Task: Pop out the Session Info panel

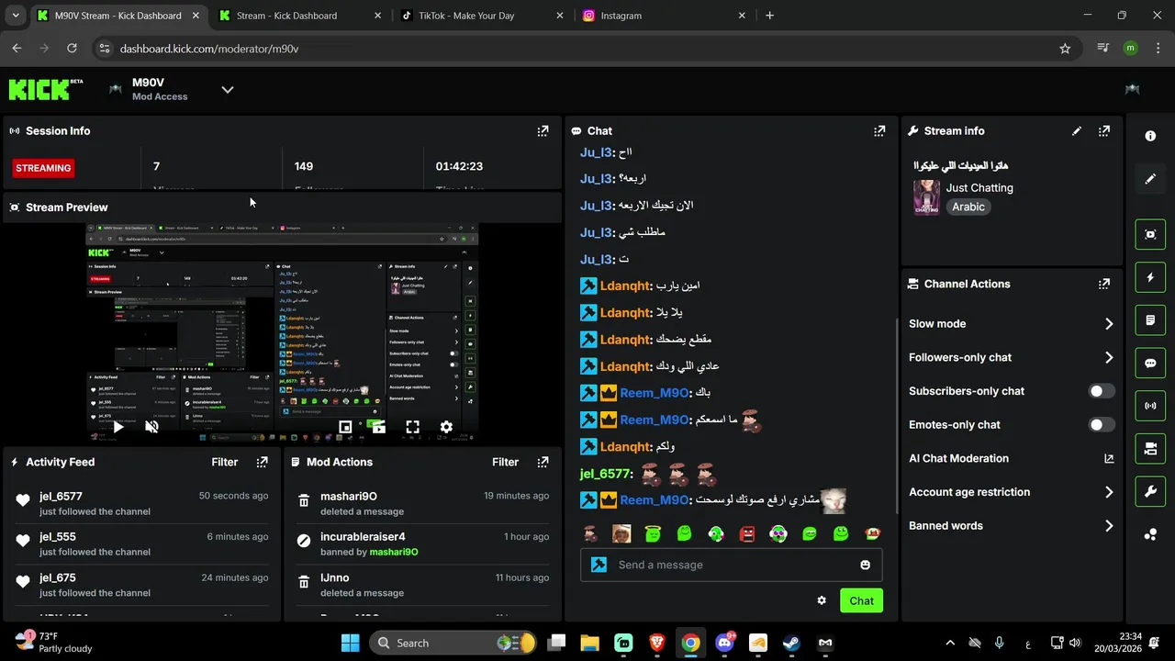Action: [543, 131]
